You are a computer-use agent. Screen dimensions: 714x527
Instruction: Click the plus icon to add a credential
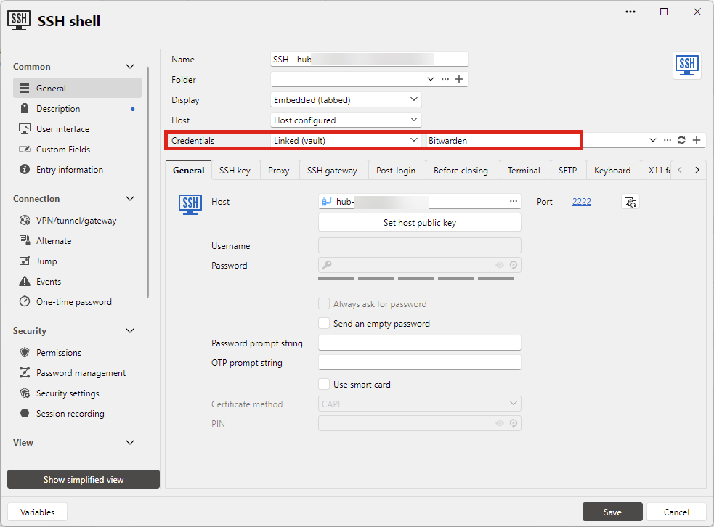pos(697,140)
